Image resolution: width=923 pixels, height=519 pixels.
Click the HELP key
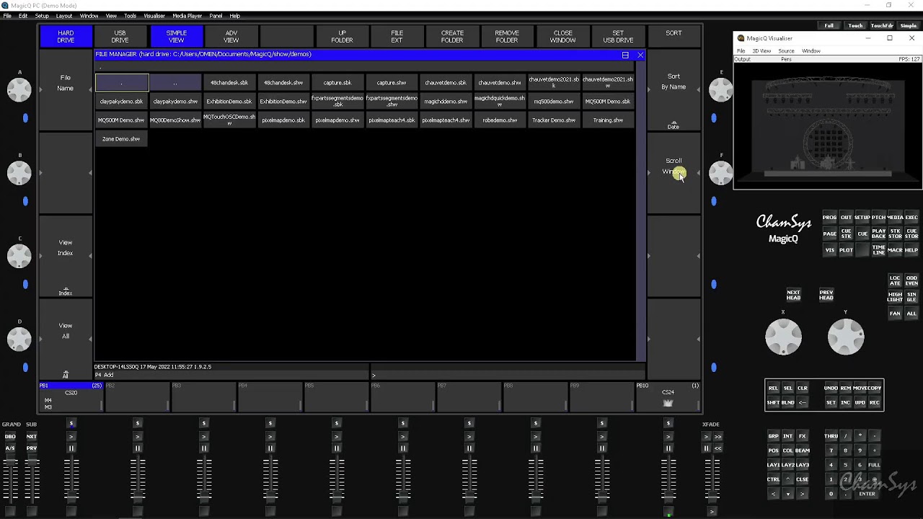911,250
